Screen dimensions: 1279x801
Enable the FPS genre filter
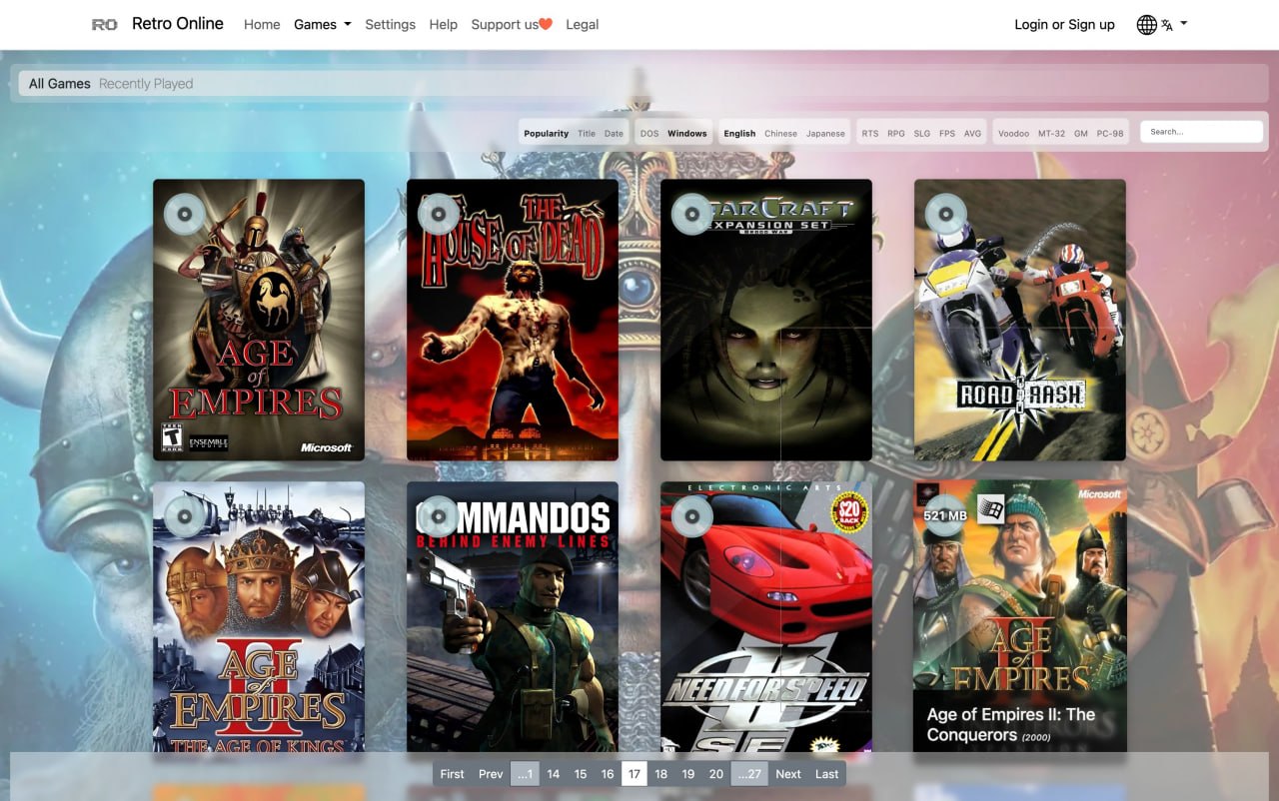pyautogui.click(x=947, y=133)
